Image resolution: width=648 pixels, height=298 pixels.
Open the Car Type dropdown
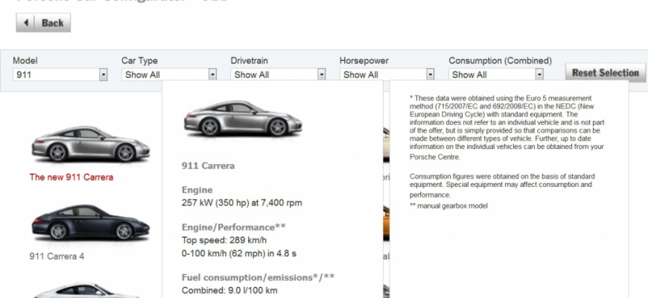pos(169,74)
